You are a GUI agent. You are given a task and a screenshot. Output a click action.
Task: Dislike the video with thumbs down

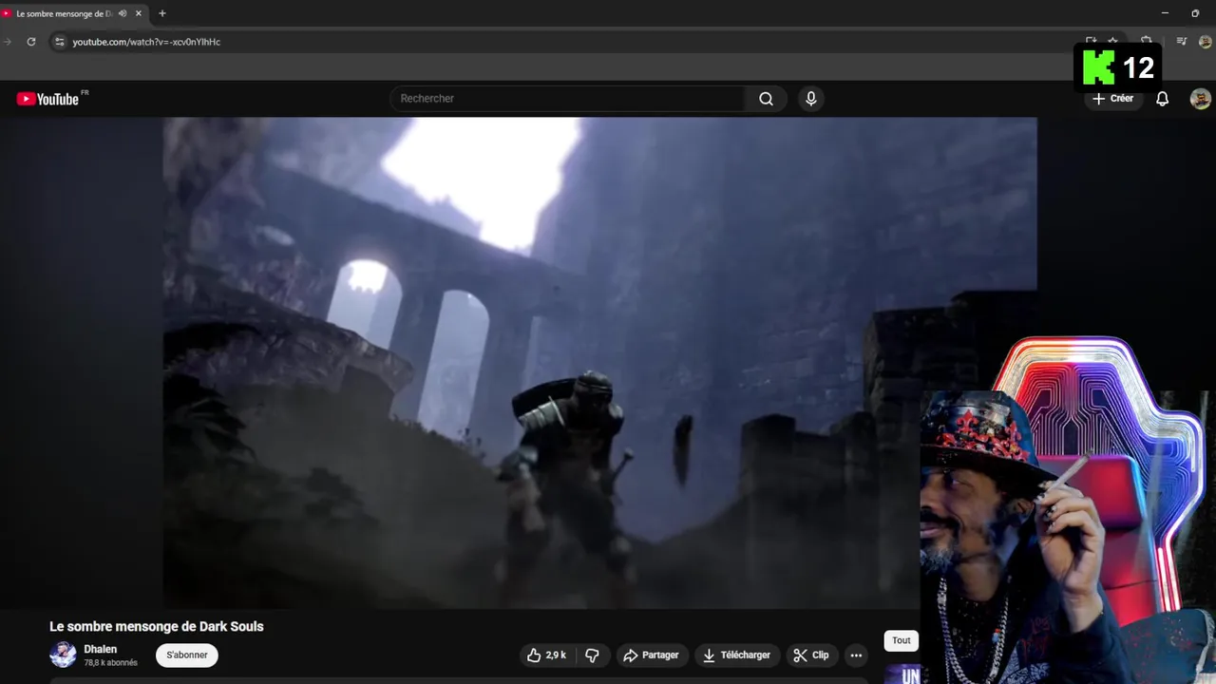[x=592, y=655]
